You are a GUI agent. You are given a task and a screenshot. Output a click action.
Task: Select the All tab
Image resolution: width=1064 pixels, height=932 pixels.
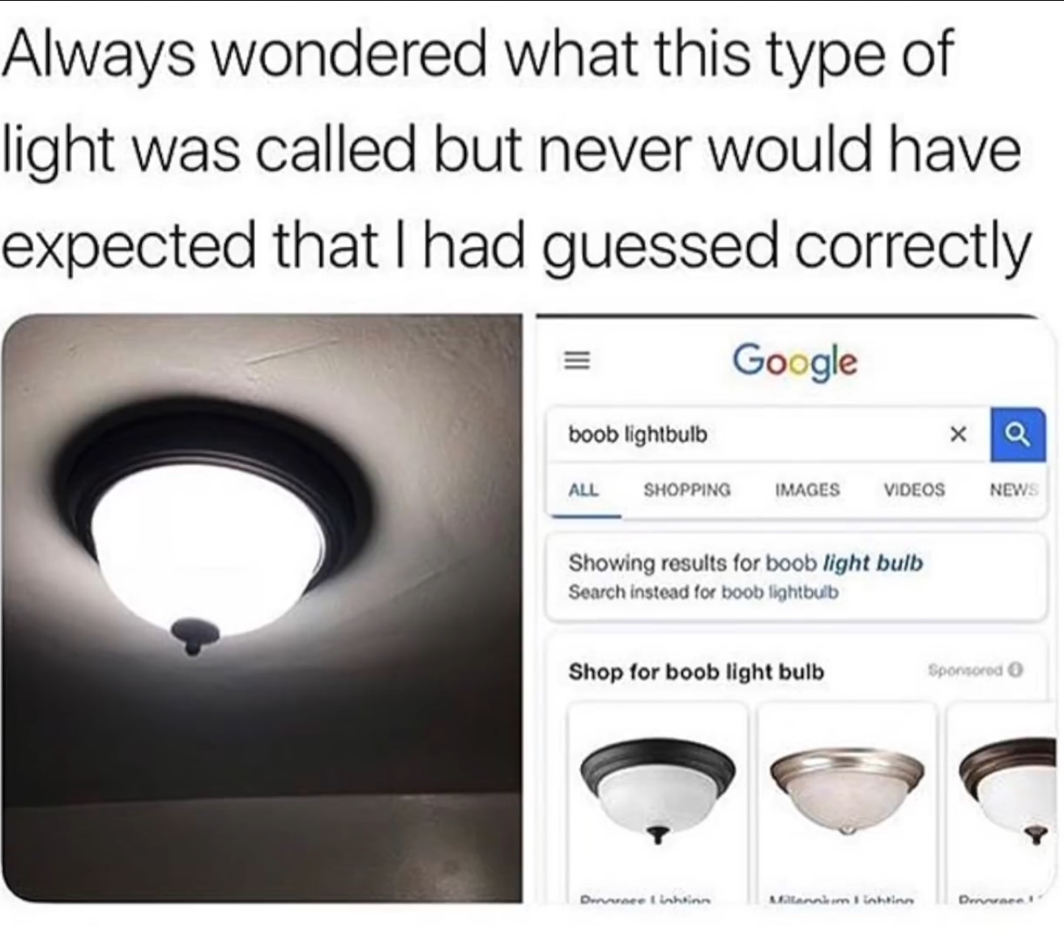click(x=583, y=490)
